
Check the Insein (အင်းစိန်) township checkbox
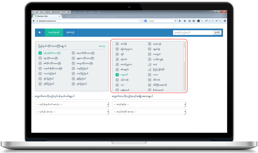pyautogui.click(x=117, y=44)
